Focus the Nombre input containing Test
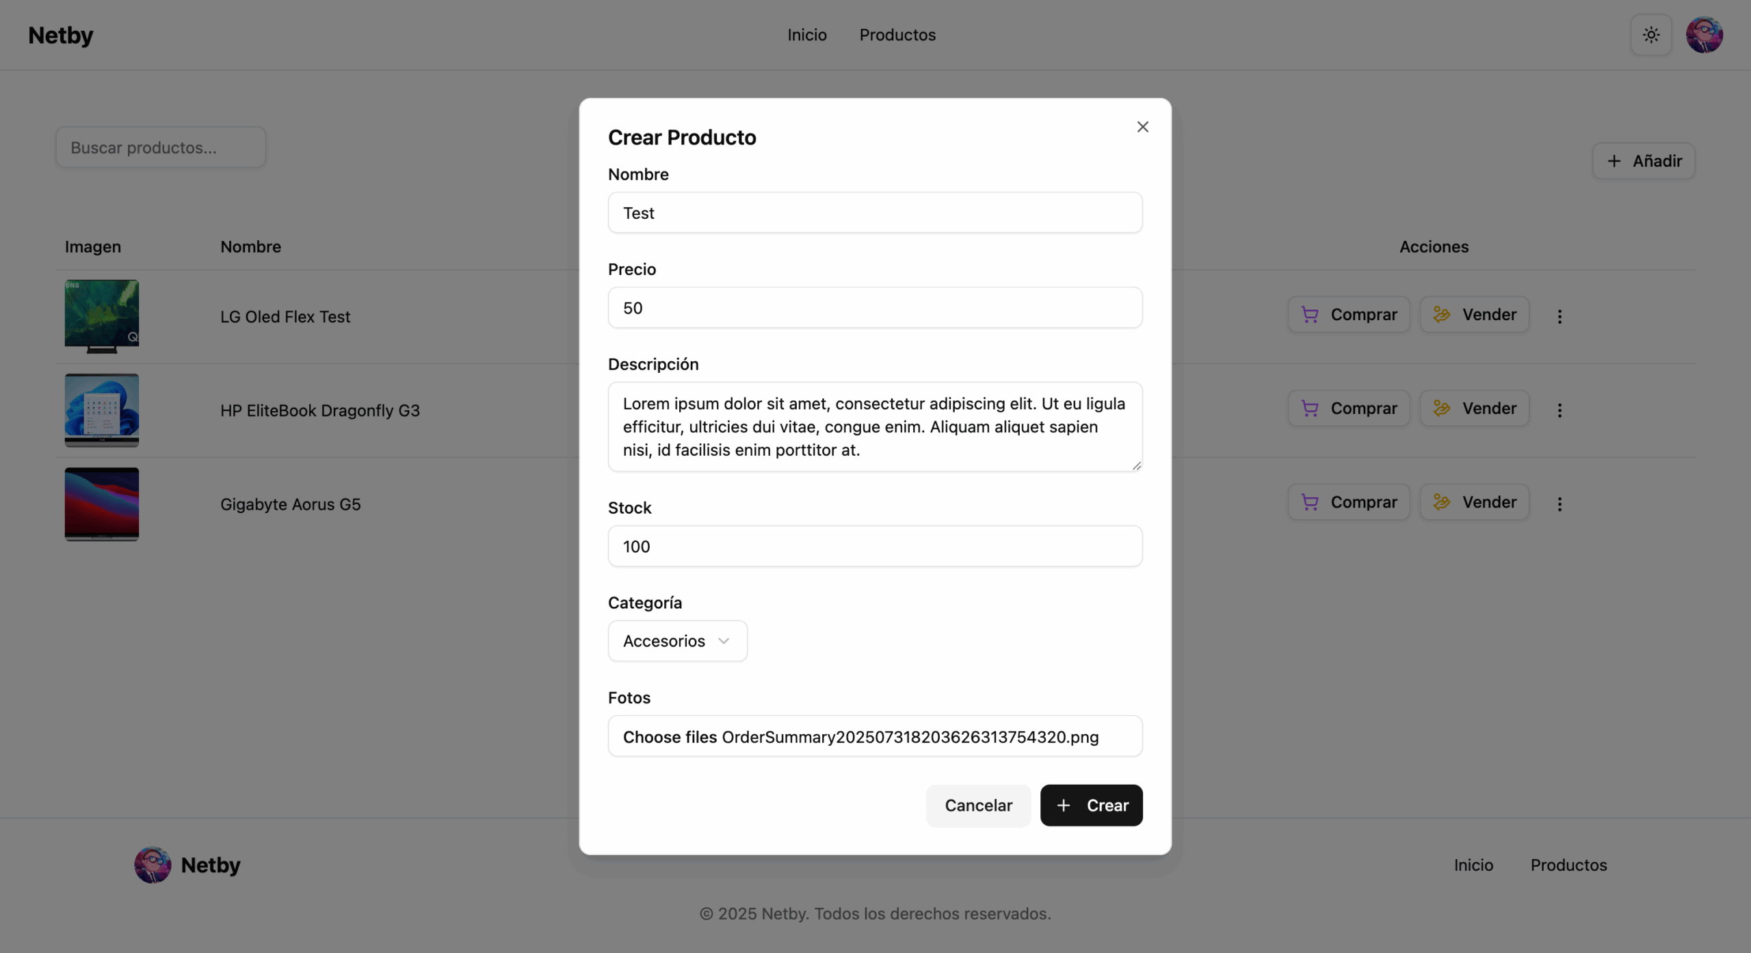Image resolution: width=1751 pixels, height=953 pixels. pos(874,213)
